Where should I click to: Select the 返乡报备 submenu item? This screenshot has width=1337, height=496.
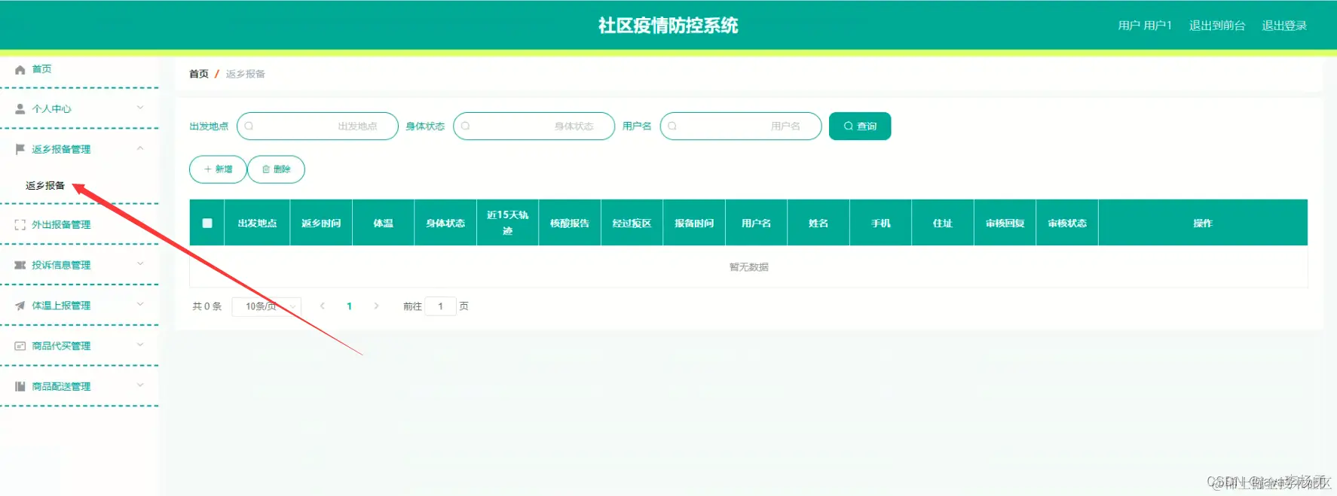(x=45, y=185)
